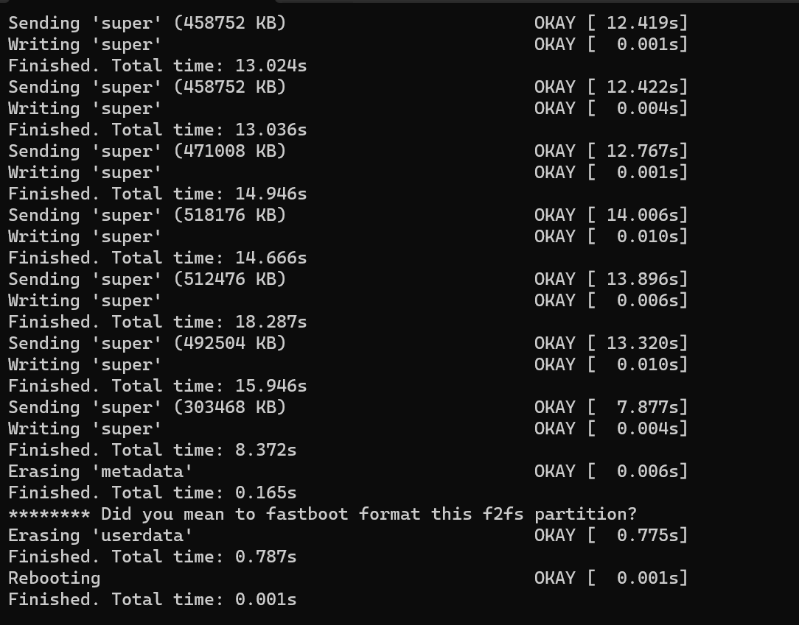This screenshot has height=625, width=799.
Task: Click "Finished. Total time: 13.024s" line
Action: (158, 66)
